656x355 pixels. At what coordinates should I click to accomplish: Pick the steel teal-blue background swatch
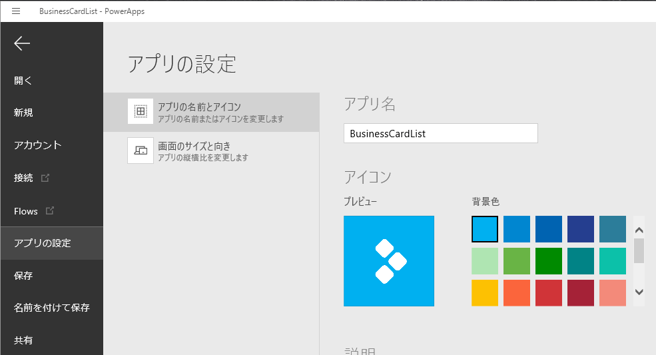(x=613, y=229)
